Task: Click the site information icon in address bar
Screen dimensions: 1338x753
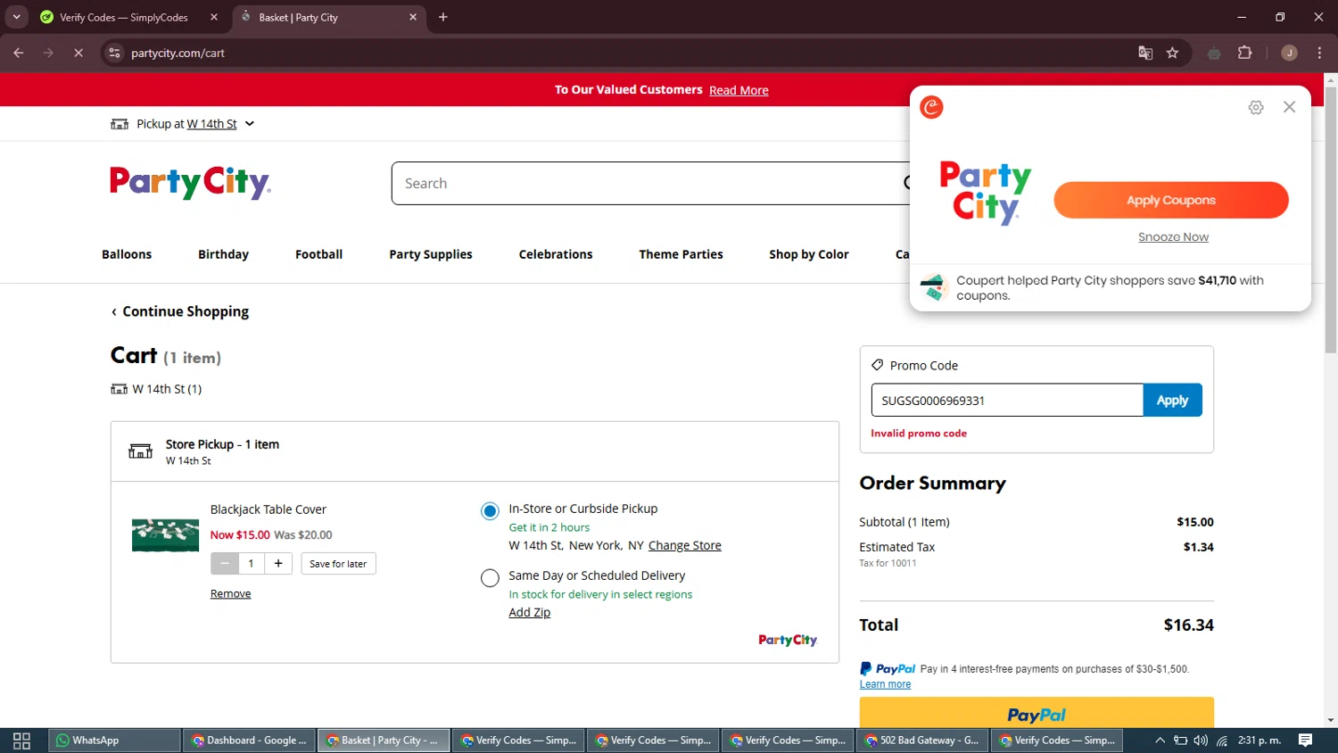Action: pos(114,54)
